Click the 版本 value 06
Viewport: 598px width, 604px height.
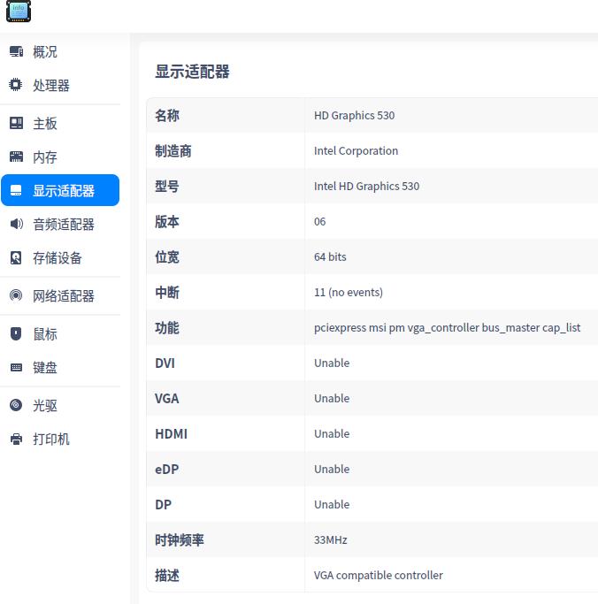(320, 222)
